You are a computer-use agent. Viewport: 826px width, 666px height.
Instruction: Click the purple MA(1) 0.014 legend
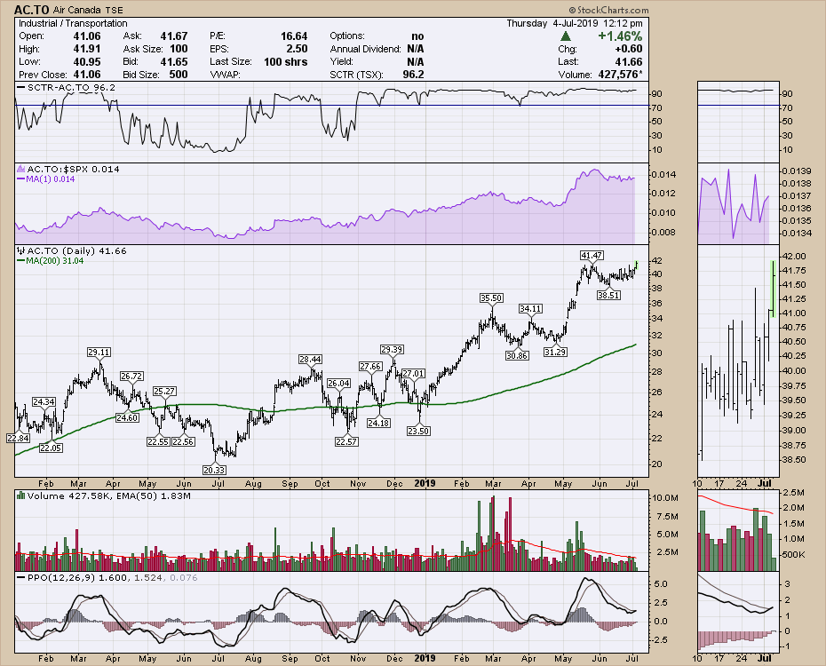click(46, 179)
